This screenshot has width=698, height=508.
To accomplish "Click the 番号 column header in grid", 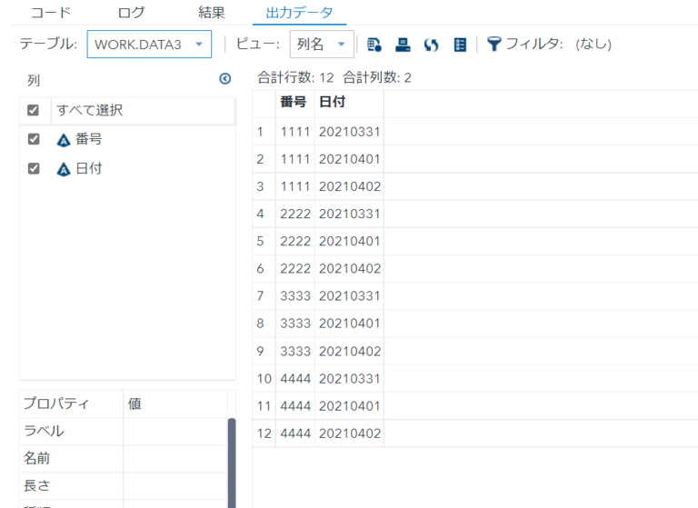I will click(293, 103).
